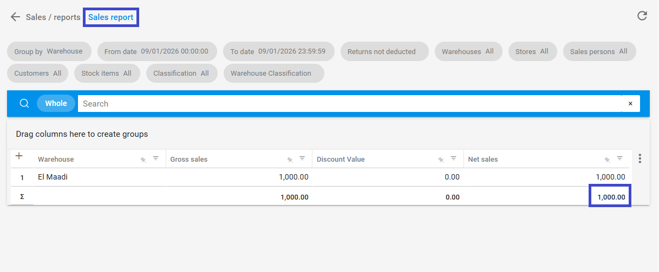Viewport: 659px width, 272px height.
Task: Open the Warehouses All filter
Action: coord(468,51)
